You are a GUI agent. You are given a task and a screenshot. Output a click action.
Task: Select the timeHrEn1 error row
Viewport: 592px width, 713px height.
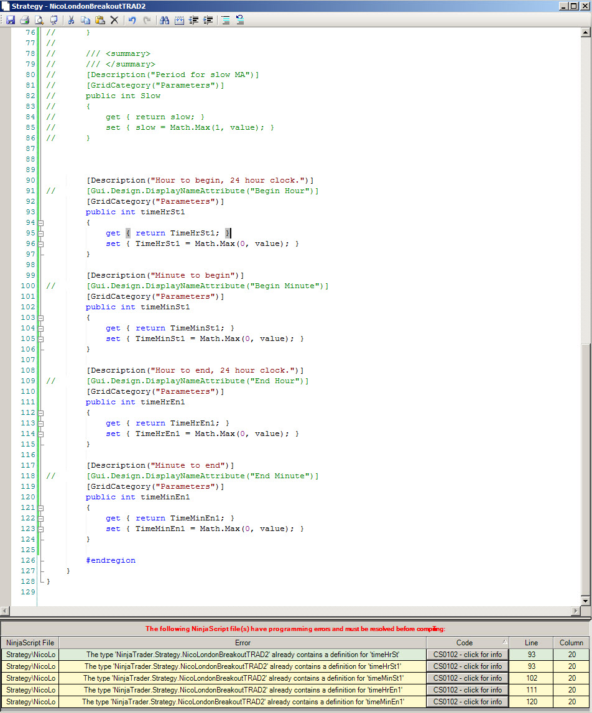coord(295,690)
